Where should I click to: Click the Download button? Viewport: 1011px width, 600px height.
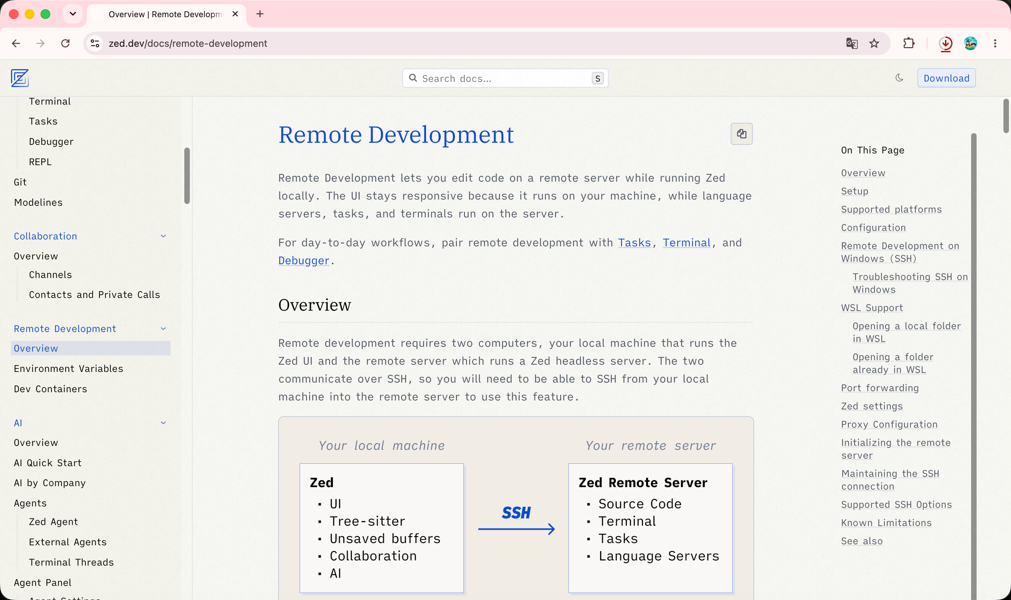pos(946,78)
